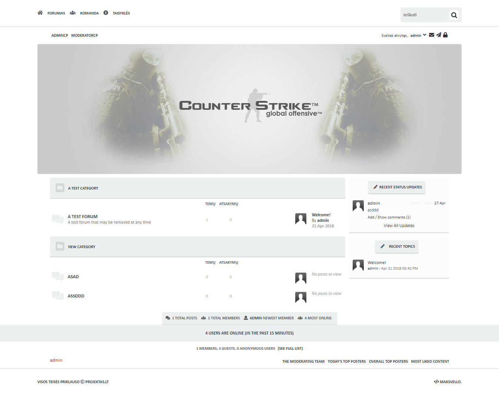Viewport: 499px width, 395px height.
Task: Open View All Updates link
Action: coord(399,226)
